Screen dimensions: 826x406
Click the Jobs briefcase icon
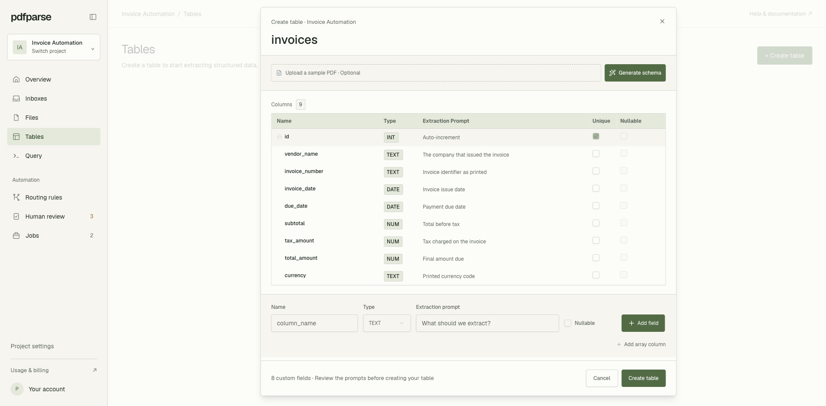[16, 236]
